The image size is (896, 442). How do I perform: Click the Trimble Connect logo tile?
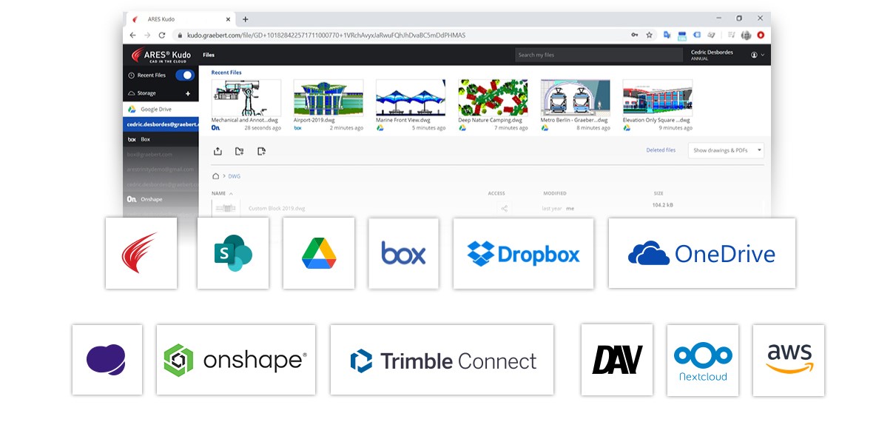442,360
